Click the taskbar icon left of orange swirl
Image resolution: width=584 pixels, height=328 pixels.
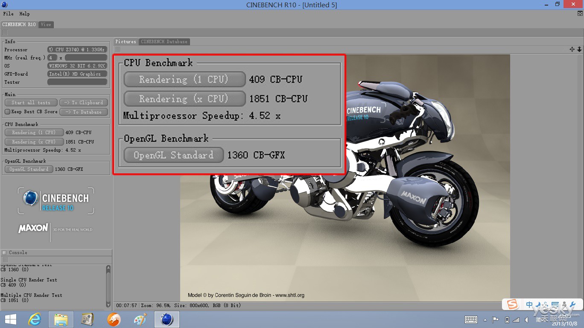coord(88,319)
